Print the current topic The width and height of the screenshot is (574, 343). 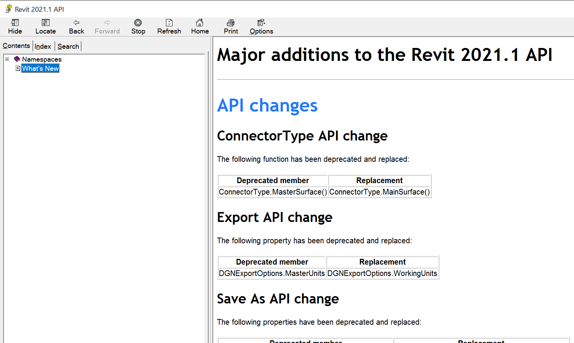(x=230, y=26)
